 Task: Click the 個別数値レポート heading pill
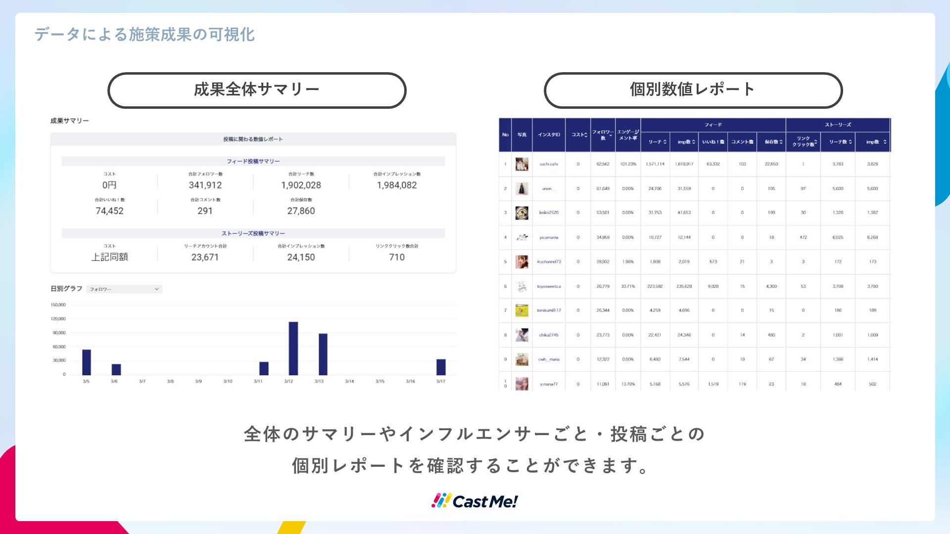point(693,90)
